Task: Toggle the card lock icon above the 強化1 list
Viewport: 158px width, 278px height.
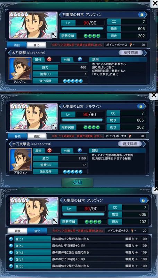Action: 143,200
